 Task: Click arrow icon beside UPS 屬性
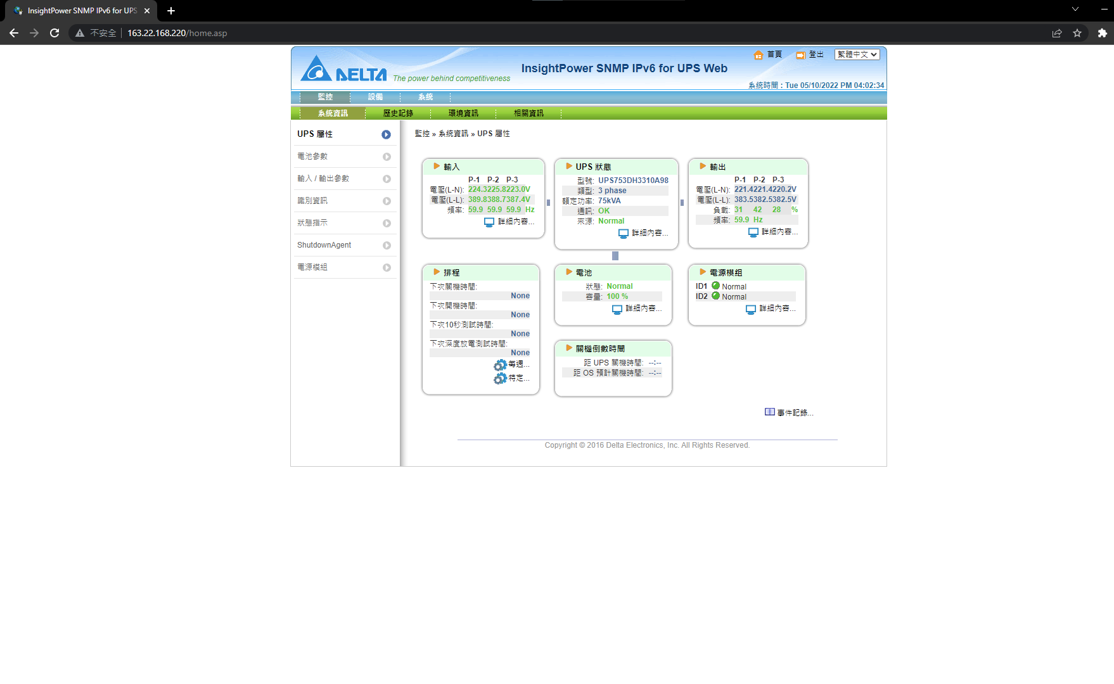(x=386, y=134)
